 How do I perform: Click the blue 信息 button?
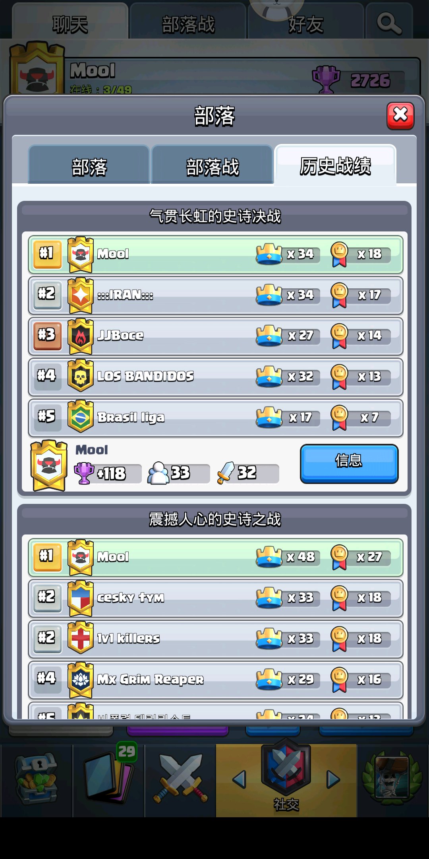[349, 464]
